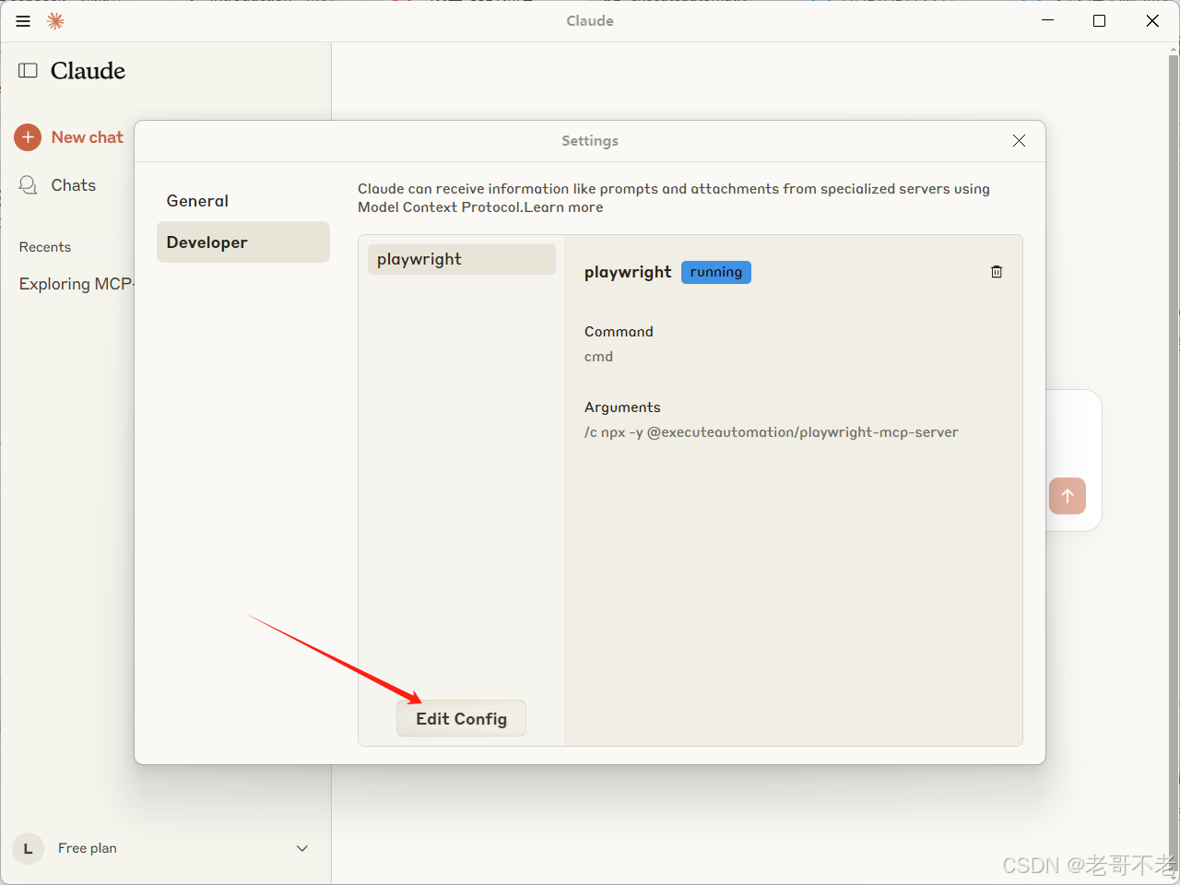Open the hamburger menu
Viewport: 1180px width, 885px height.
tap(23, 21)
